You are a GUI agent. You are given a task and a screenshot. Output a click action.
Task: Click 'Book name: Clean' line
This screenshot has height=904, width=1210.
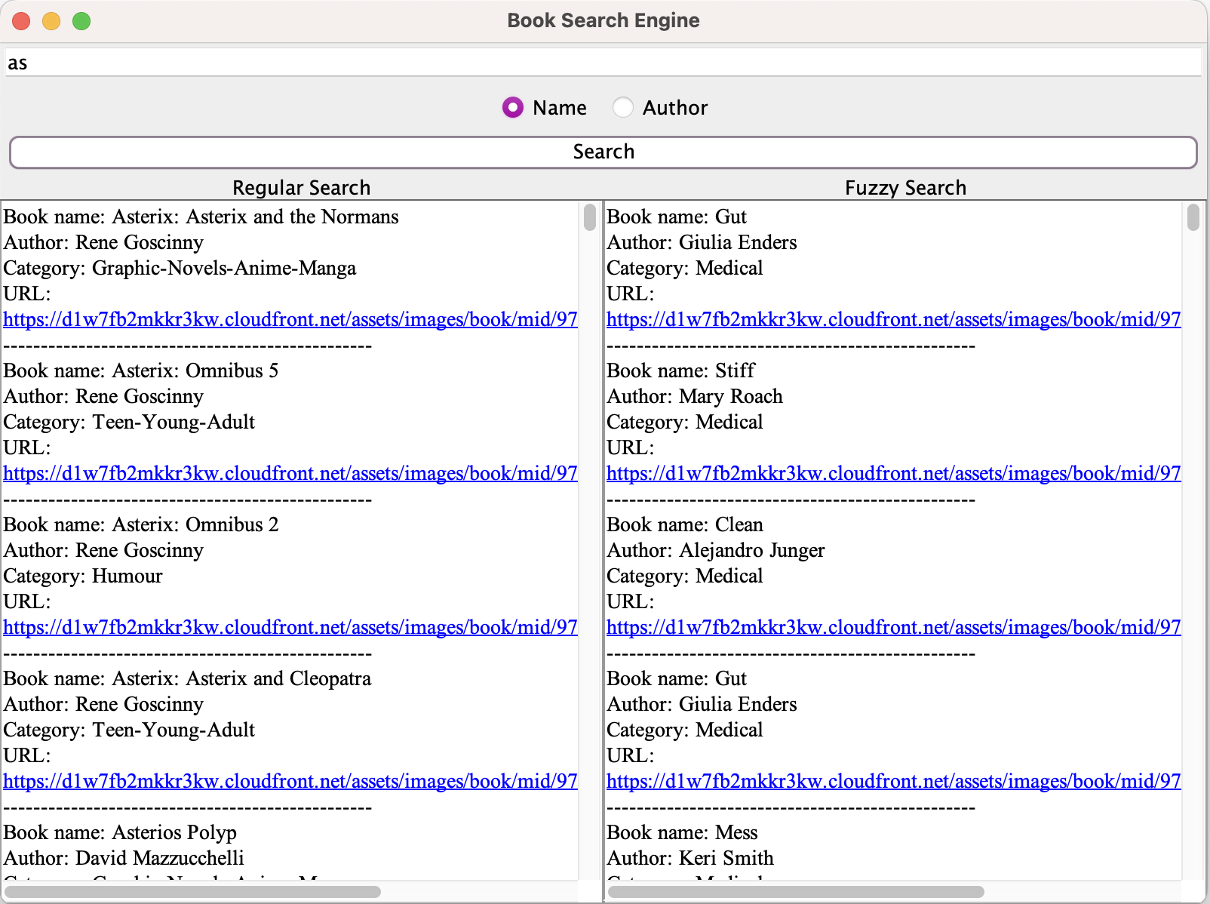[685, 524]
